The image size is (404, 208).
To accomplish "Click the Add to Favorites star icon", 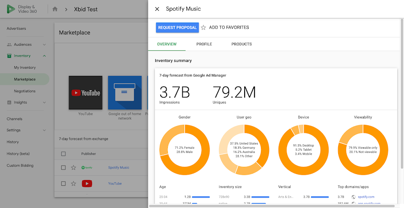I will point(204,28).
